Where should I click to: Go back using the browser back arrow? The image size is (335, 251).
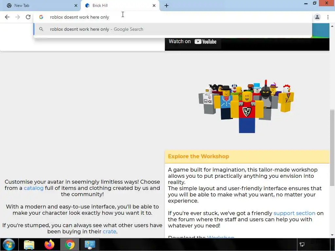[7, 17]
